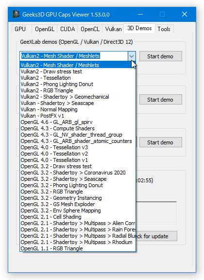The image size is (204, 280).
Task: Select OpenGL 4.0 - Tessellation v2
Action: 78,154
